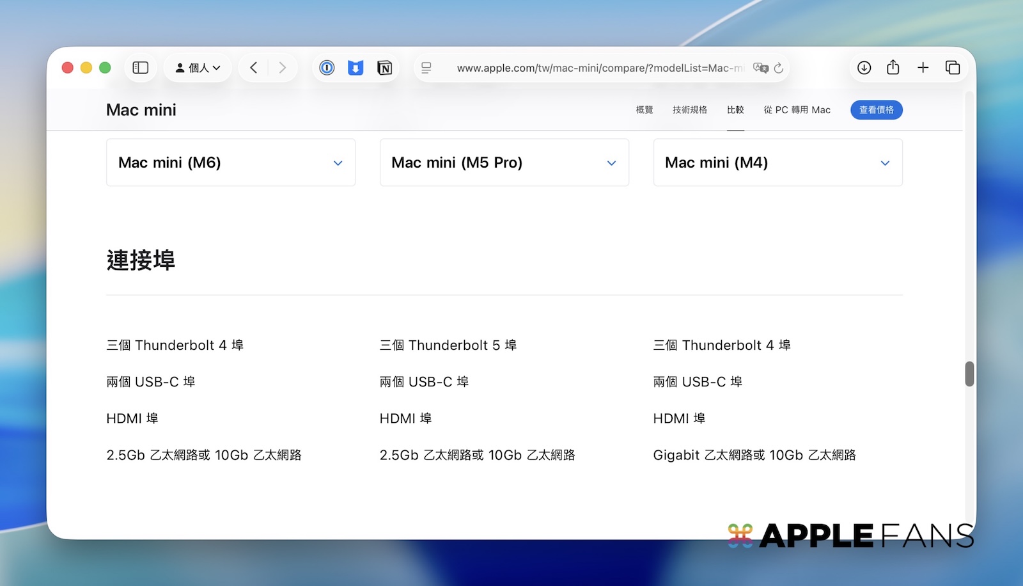
Task: Toggle the Safari sidebar icon
Action: pyautogui.click(x=141, y=68)
